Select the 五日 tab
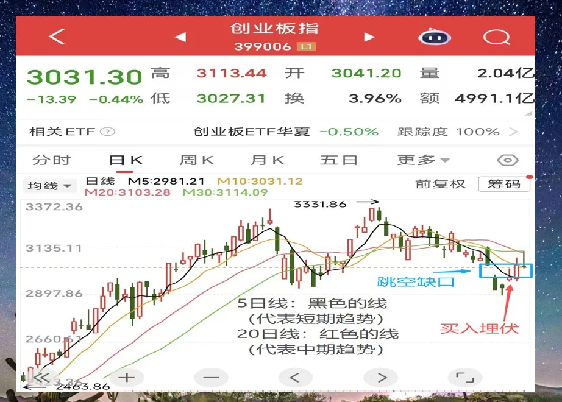This screenshot has height=402, width=562. (x=339, y=160)
